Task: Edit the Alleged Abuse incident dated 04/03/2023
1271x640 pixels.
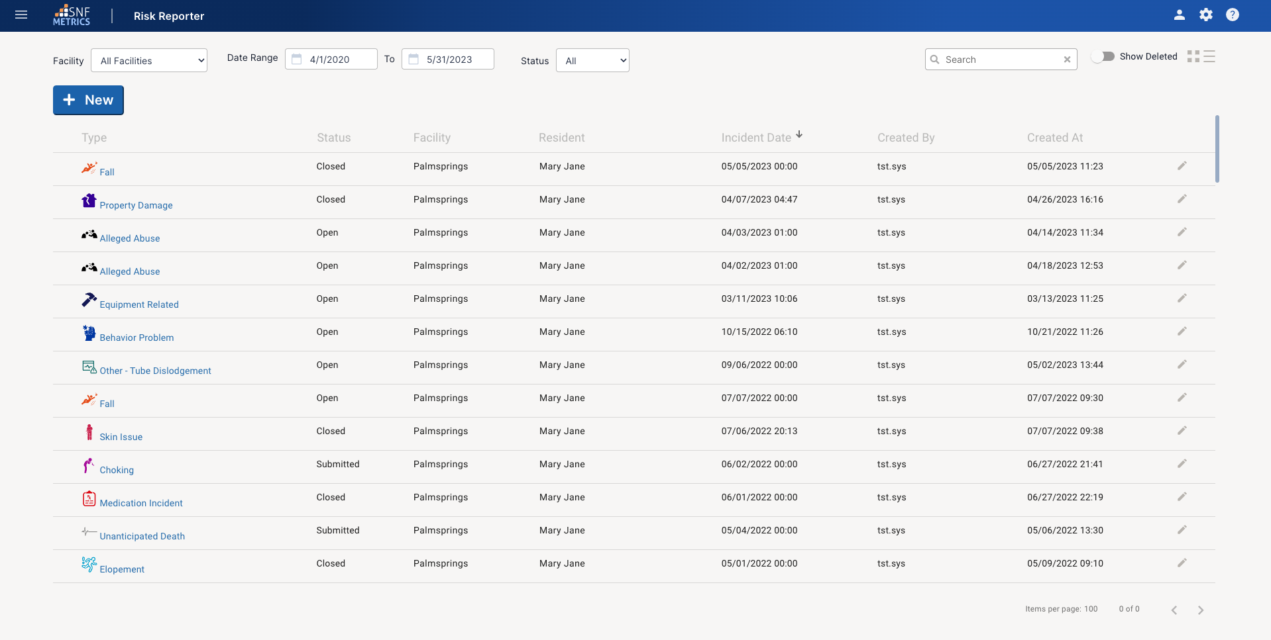Action: pos(1182,232)
